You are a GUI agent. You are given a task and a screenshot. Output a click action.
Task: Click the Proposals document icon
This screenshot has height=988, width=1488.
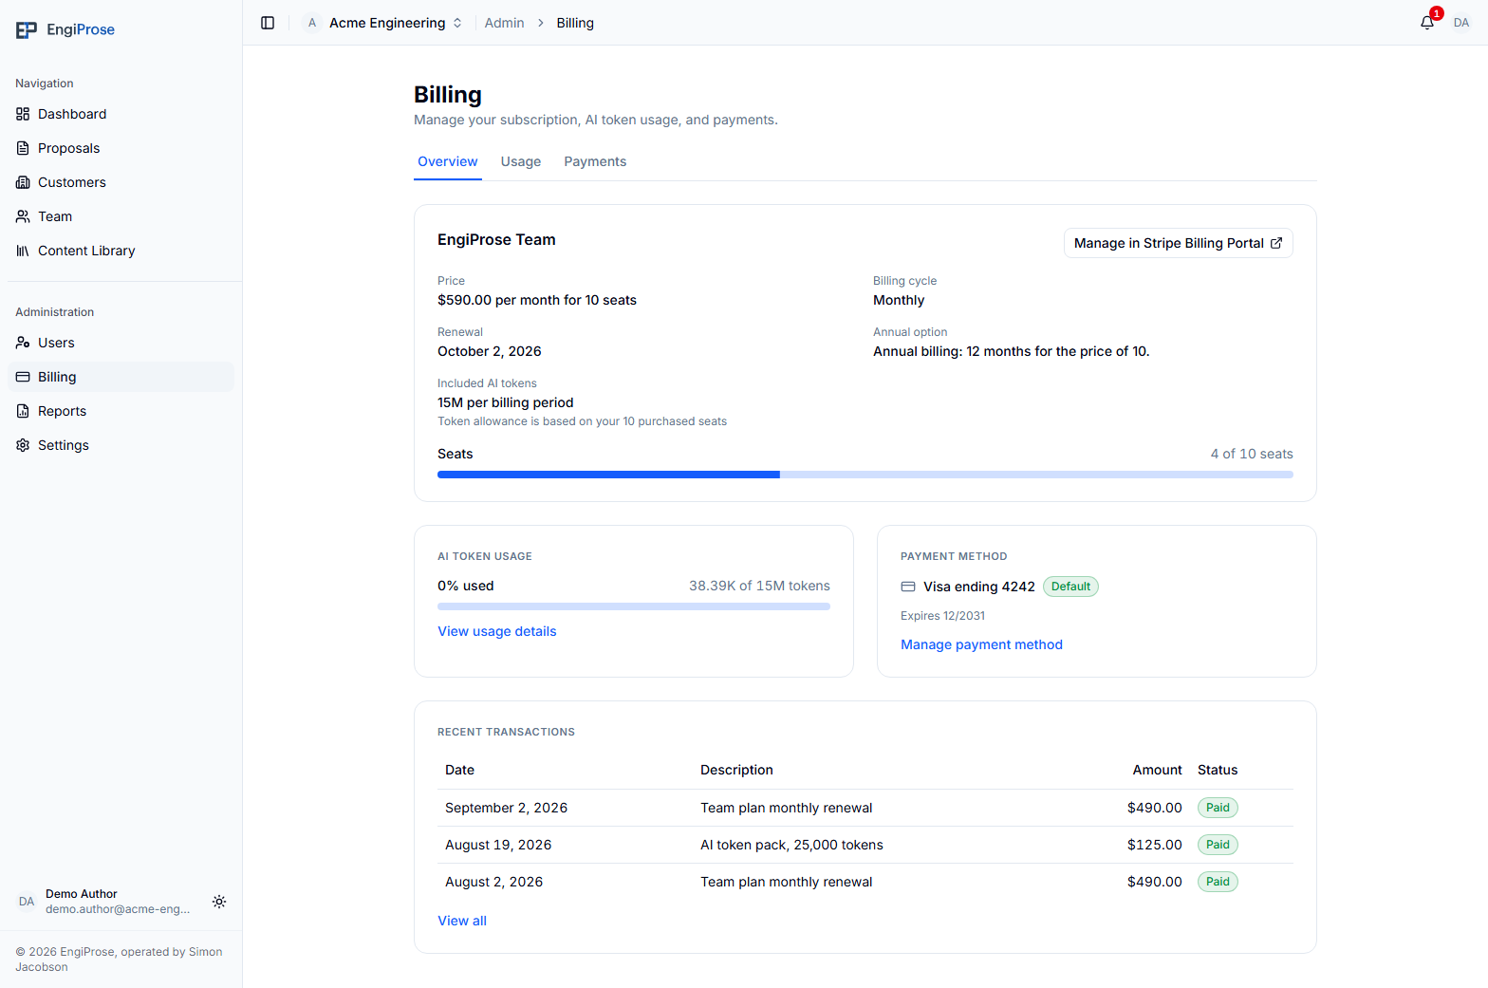point(23,148)
